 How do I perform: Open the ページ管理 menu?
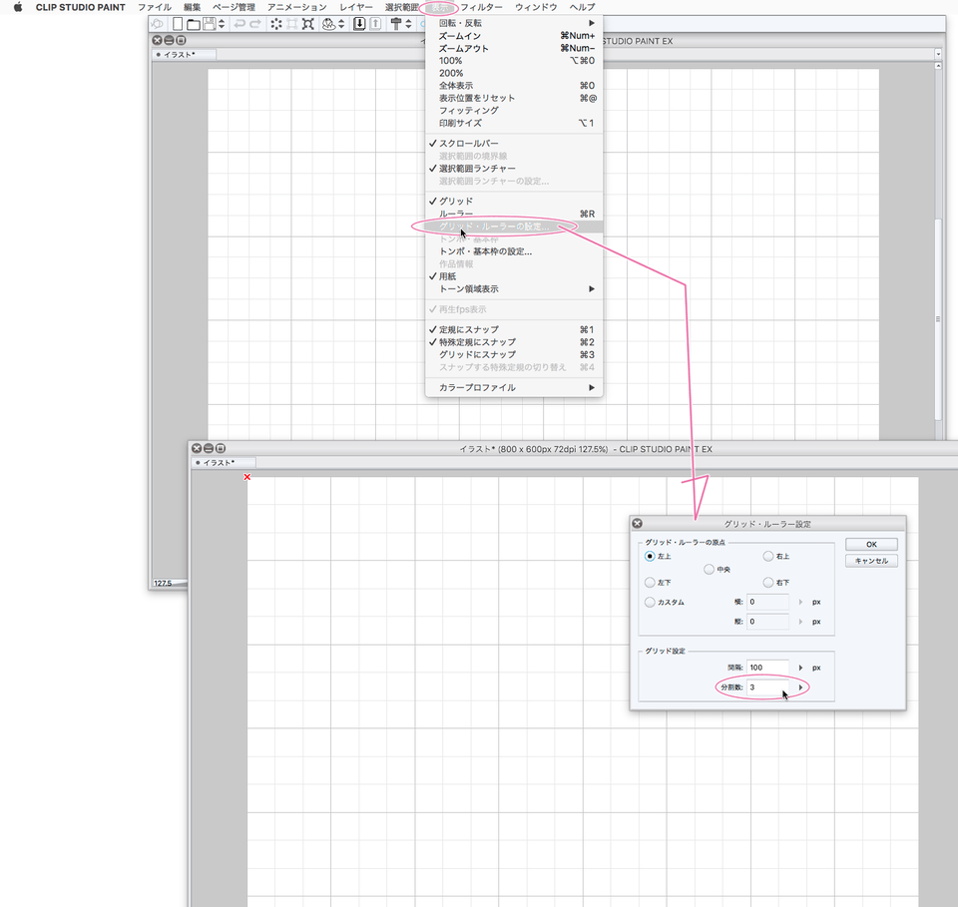[234, 7]
